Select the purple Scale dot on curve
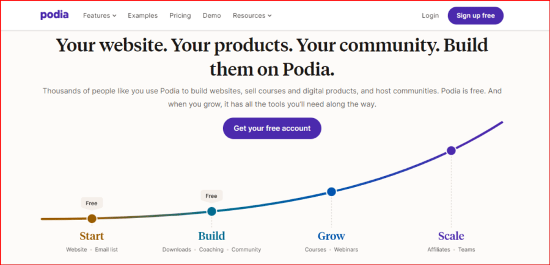 451,150
